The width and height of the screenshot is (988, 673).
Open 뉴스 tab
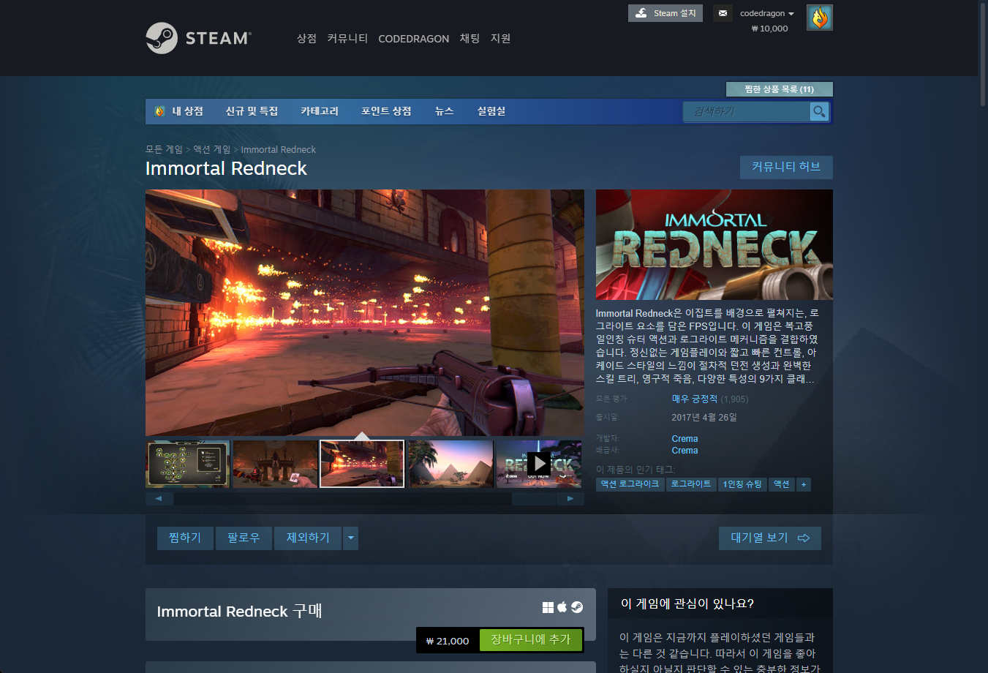445,111
